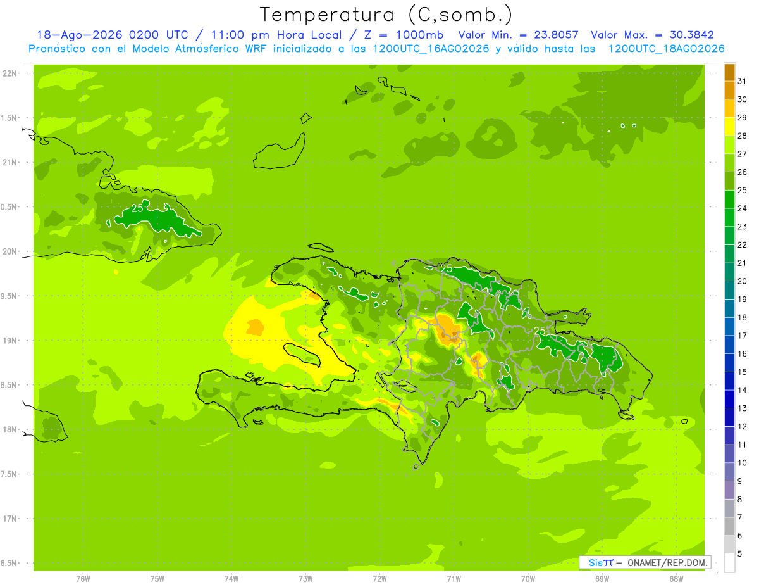Click the '25' contour label in eastern Dominican Republic
Screen dimensions: 759x587
[540, 331]
